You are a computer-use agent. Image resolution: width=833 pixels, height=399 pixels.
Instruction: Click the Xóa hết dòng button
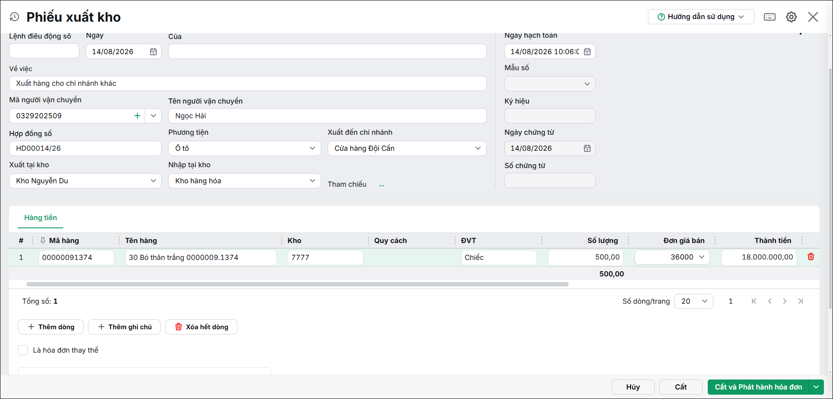(201, 327)
